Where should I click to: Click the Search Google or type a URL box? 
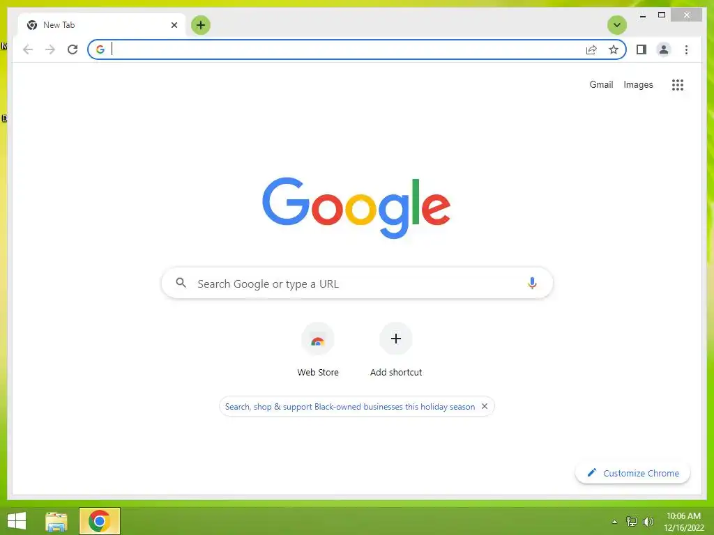(357, 284)
